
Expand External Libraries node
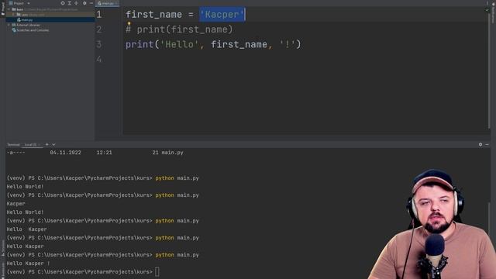point(9,25)
